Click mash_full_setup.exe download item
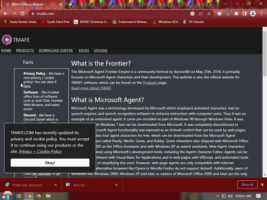 (x=27, y=185)
